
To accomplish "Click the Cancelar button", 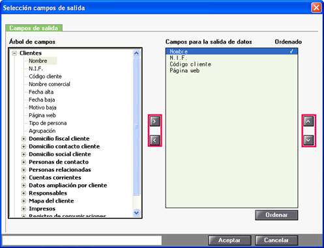I will [276, 240].
